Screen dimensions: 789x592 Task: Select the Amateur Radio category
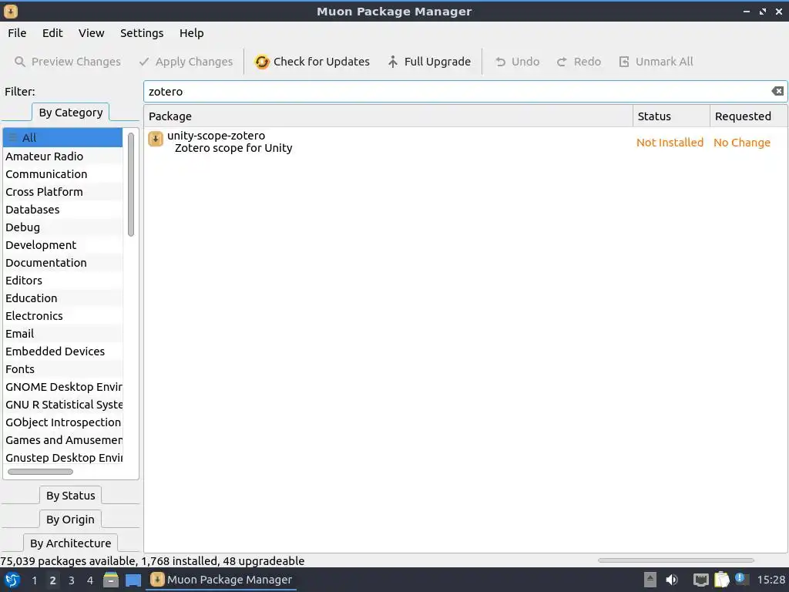click(63, 156)
